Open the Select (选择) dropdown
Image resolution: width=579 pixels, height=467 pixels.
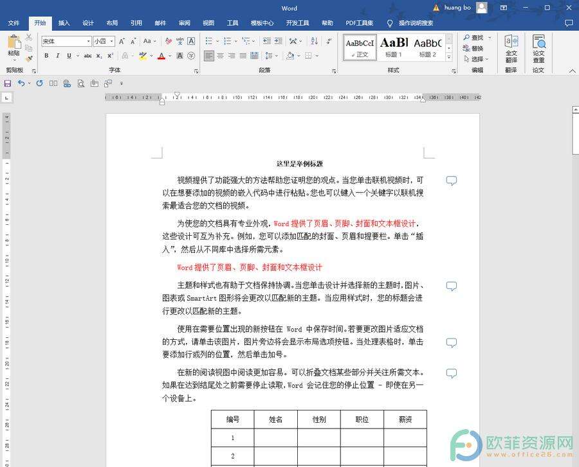point(476,59)
